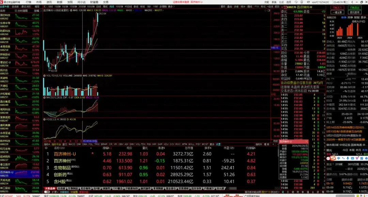Open the 数据 menu

coord(60,2)
